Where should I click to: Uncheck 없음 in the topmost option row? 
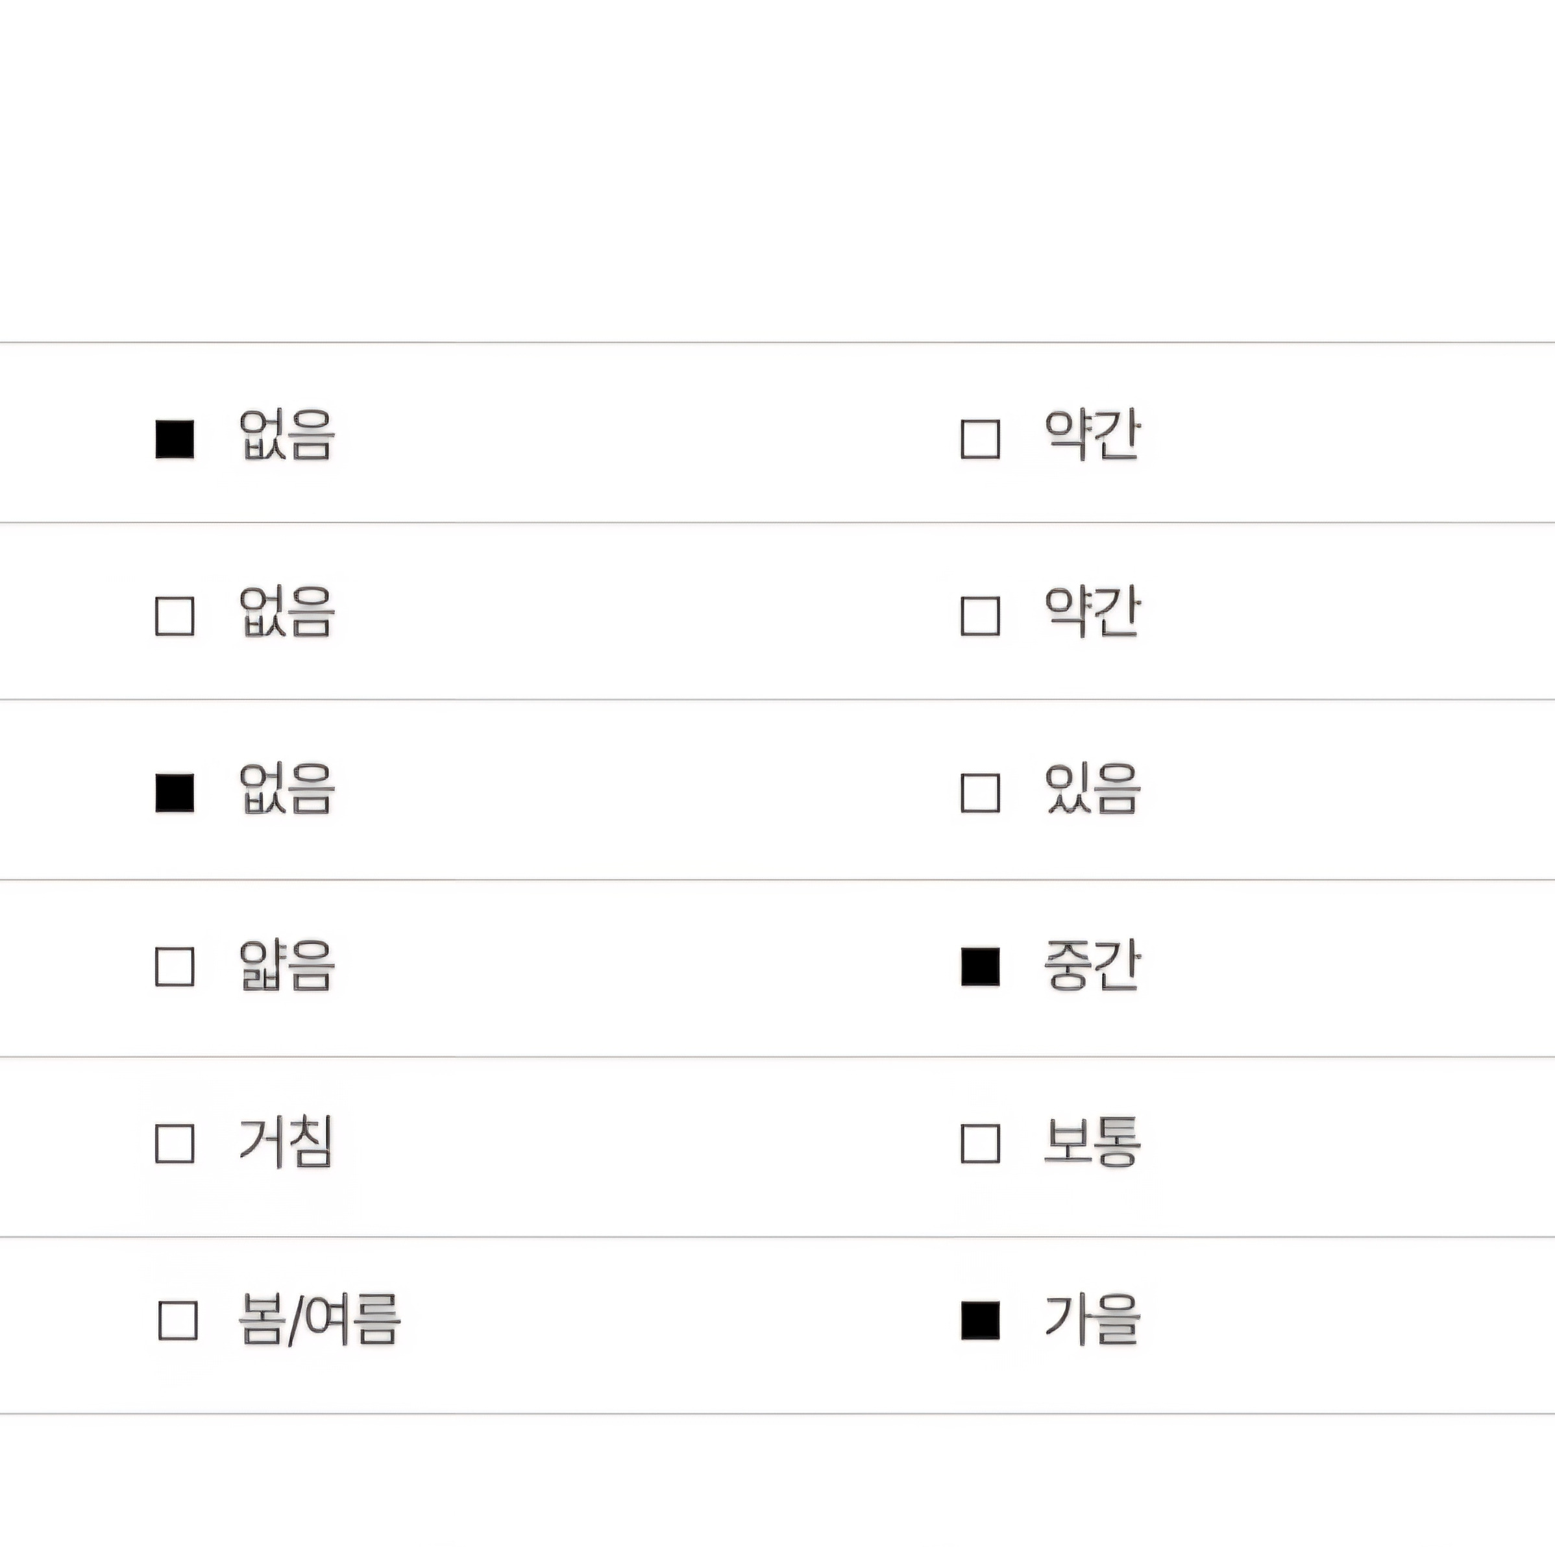pos(175,439)
